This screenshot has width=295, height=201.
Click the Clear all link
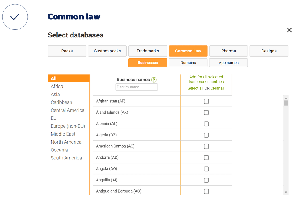point(218,88)
